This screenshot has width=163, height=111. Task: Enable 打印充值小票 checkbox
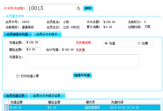(x=18, y=76)
